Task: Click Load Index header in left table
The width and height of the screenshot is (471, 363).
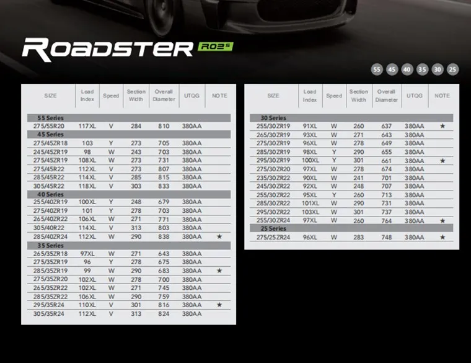Action: click(87, 96)
